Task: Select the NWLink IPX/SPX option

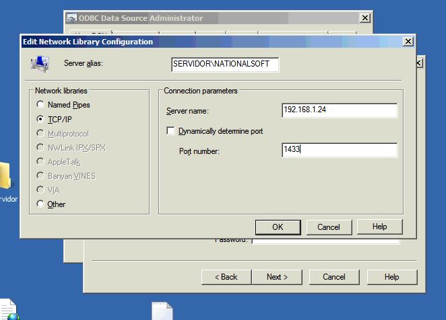Action: coord(40,147)
